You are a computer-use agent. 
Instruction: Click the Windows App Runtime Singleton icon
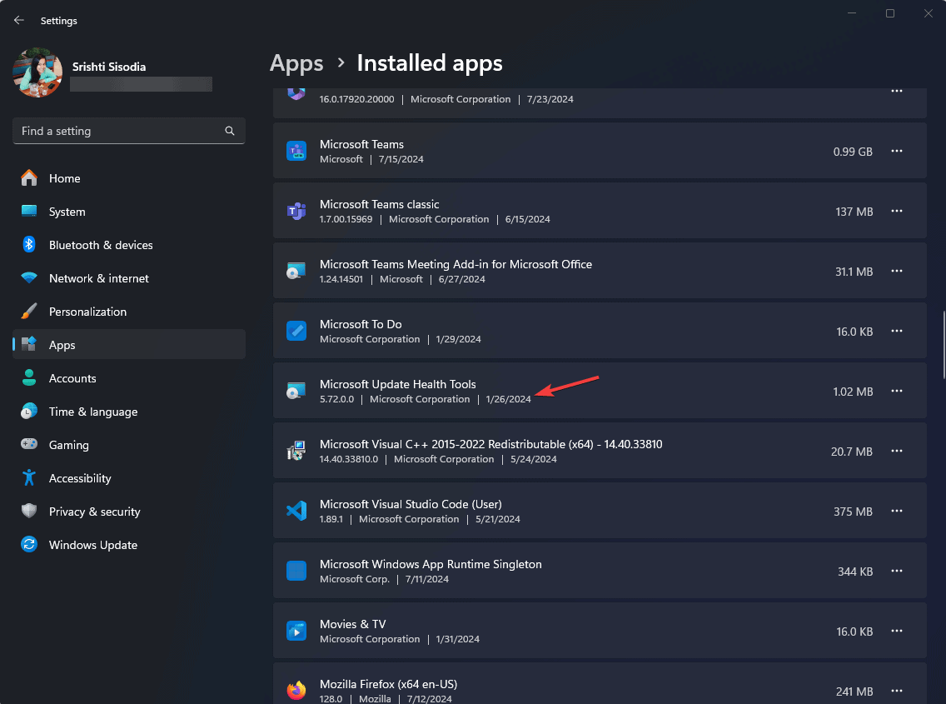296,571
